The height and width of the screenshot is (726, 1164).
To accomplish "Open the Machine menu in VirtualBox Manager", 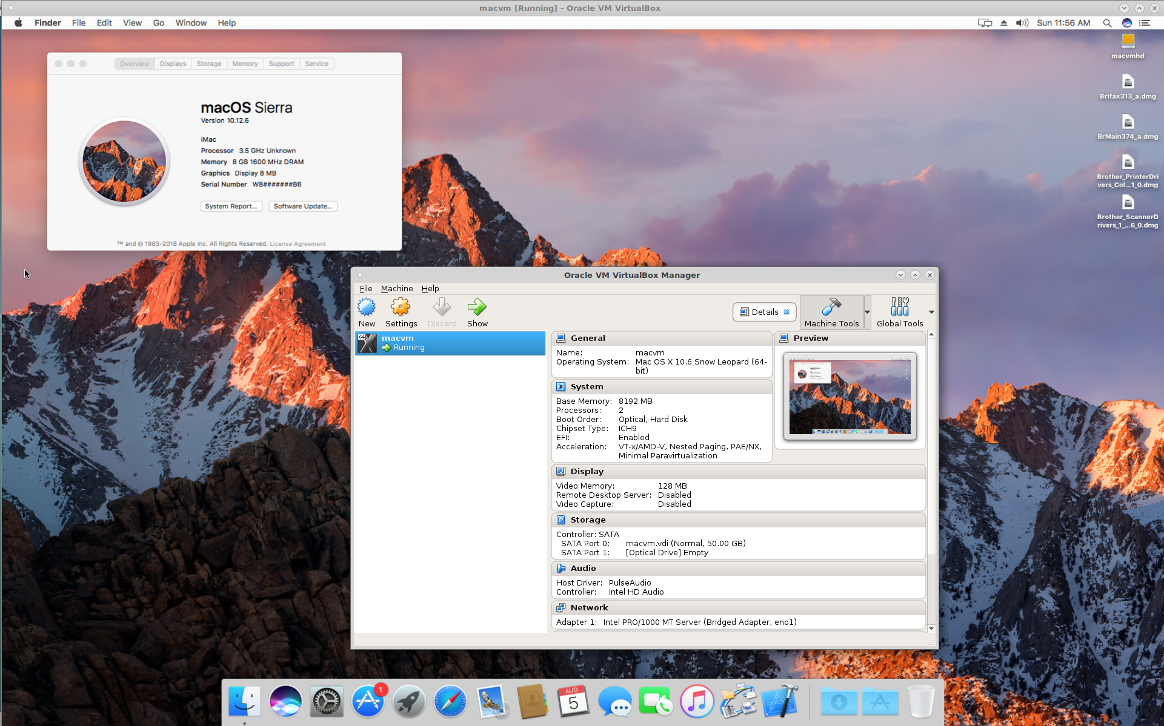I will pyautogui.click(x=396, y=289).
